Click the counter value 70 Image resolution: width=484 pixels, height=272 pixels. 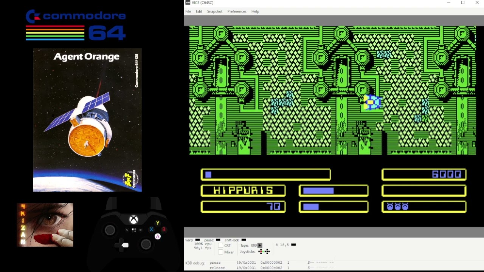[273, 207]
